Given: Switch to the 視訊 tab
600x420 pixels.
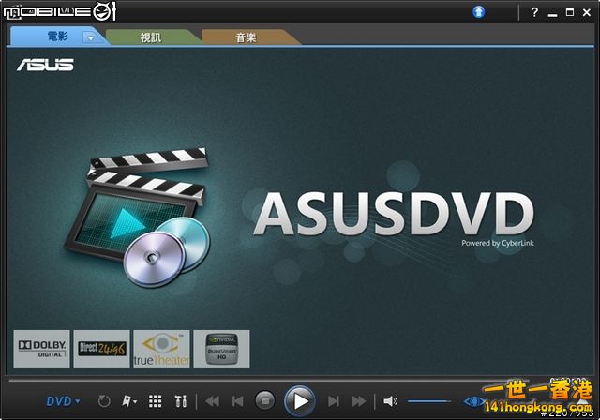Looking at the screenshot, I should point(150,37).
